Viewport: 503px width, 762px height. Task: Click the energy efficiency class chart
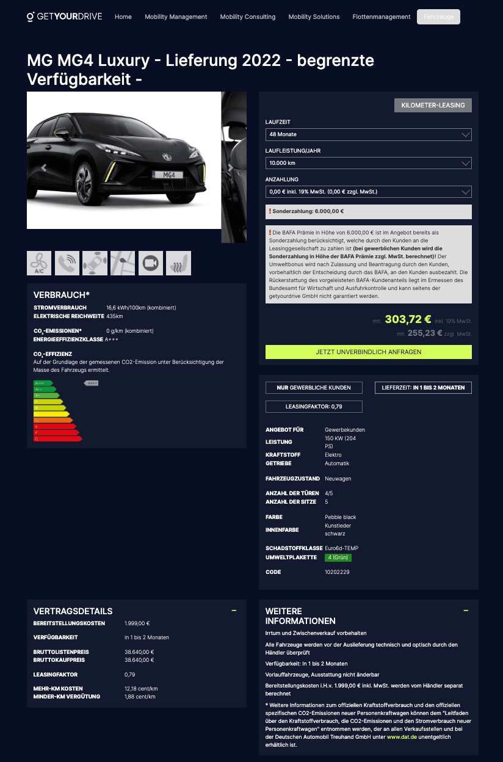[66, 411]
